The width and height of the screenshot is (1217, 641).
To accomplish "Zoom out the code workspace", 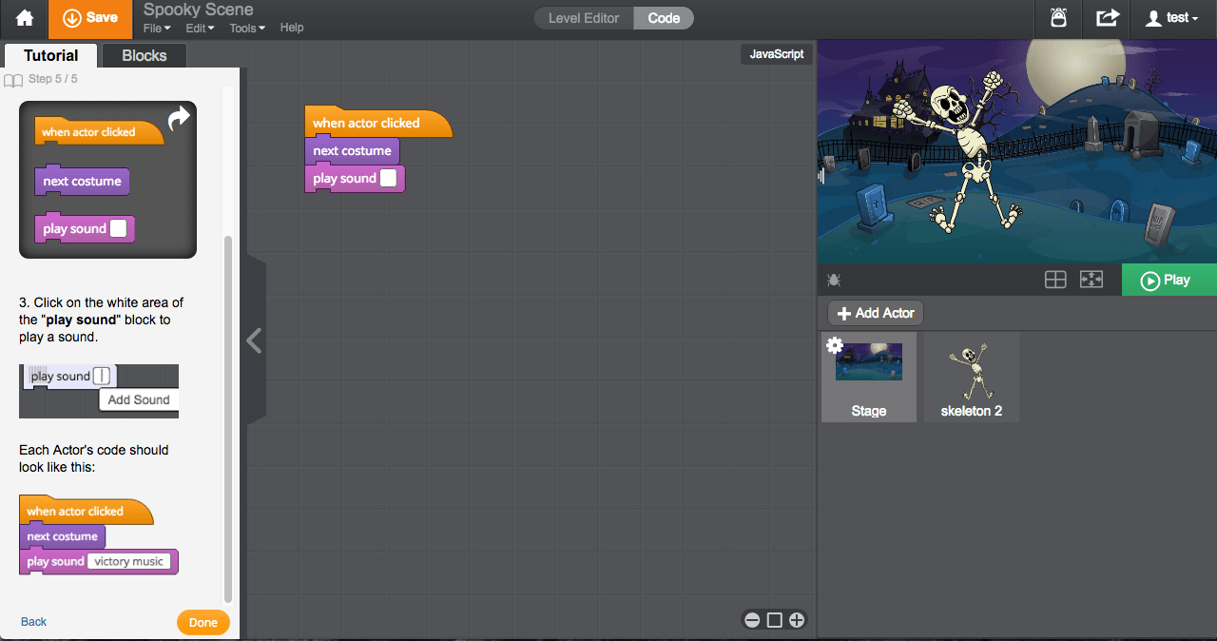I will pos(752,620).
